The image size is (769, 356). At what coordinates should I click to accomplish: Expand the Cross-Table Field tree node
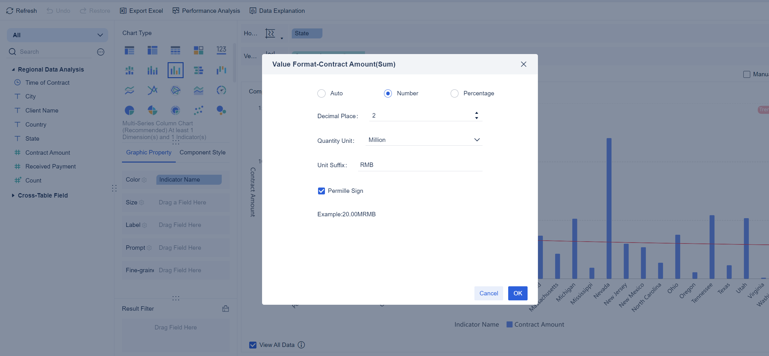(x=13, y=195)
